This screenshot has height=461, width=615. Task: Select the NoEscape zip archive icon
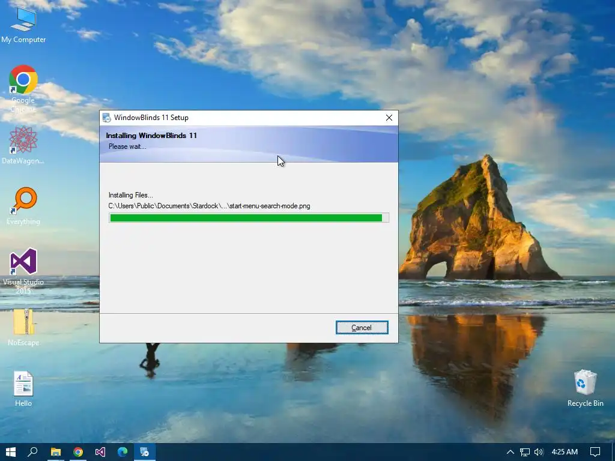point(23,327)
